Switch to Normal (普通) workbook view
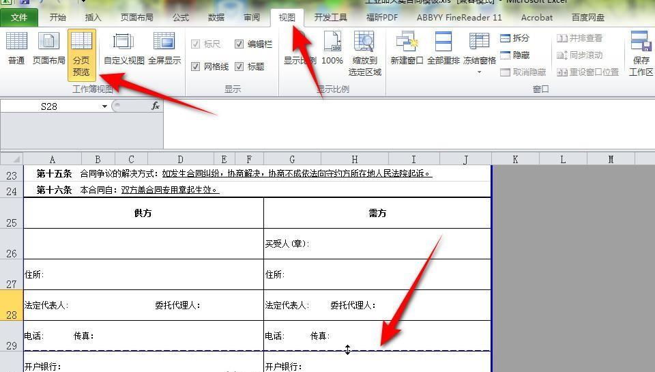Image resolution: width=655 pixels, height=372 pixels. (16, 48)
